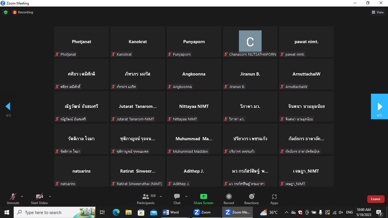Expand video options arrow beside Start Video
The height and width of the screenshot is (218, 388).
point(50,196)
